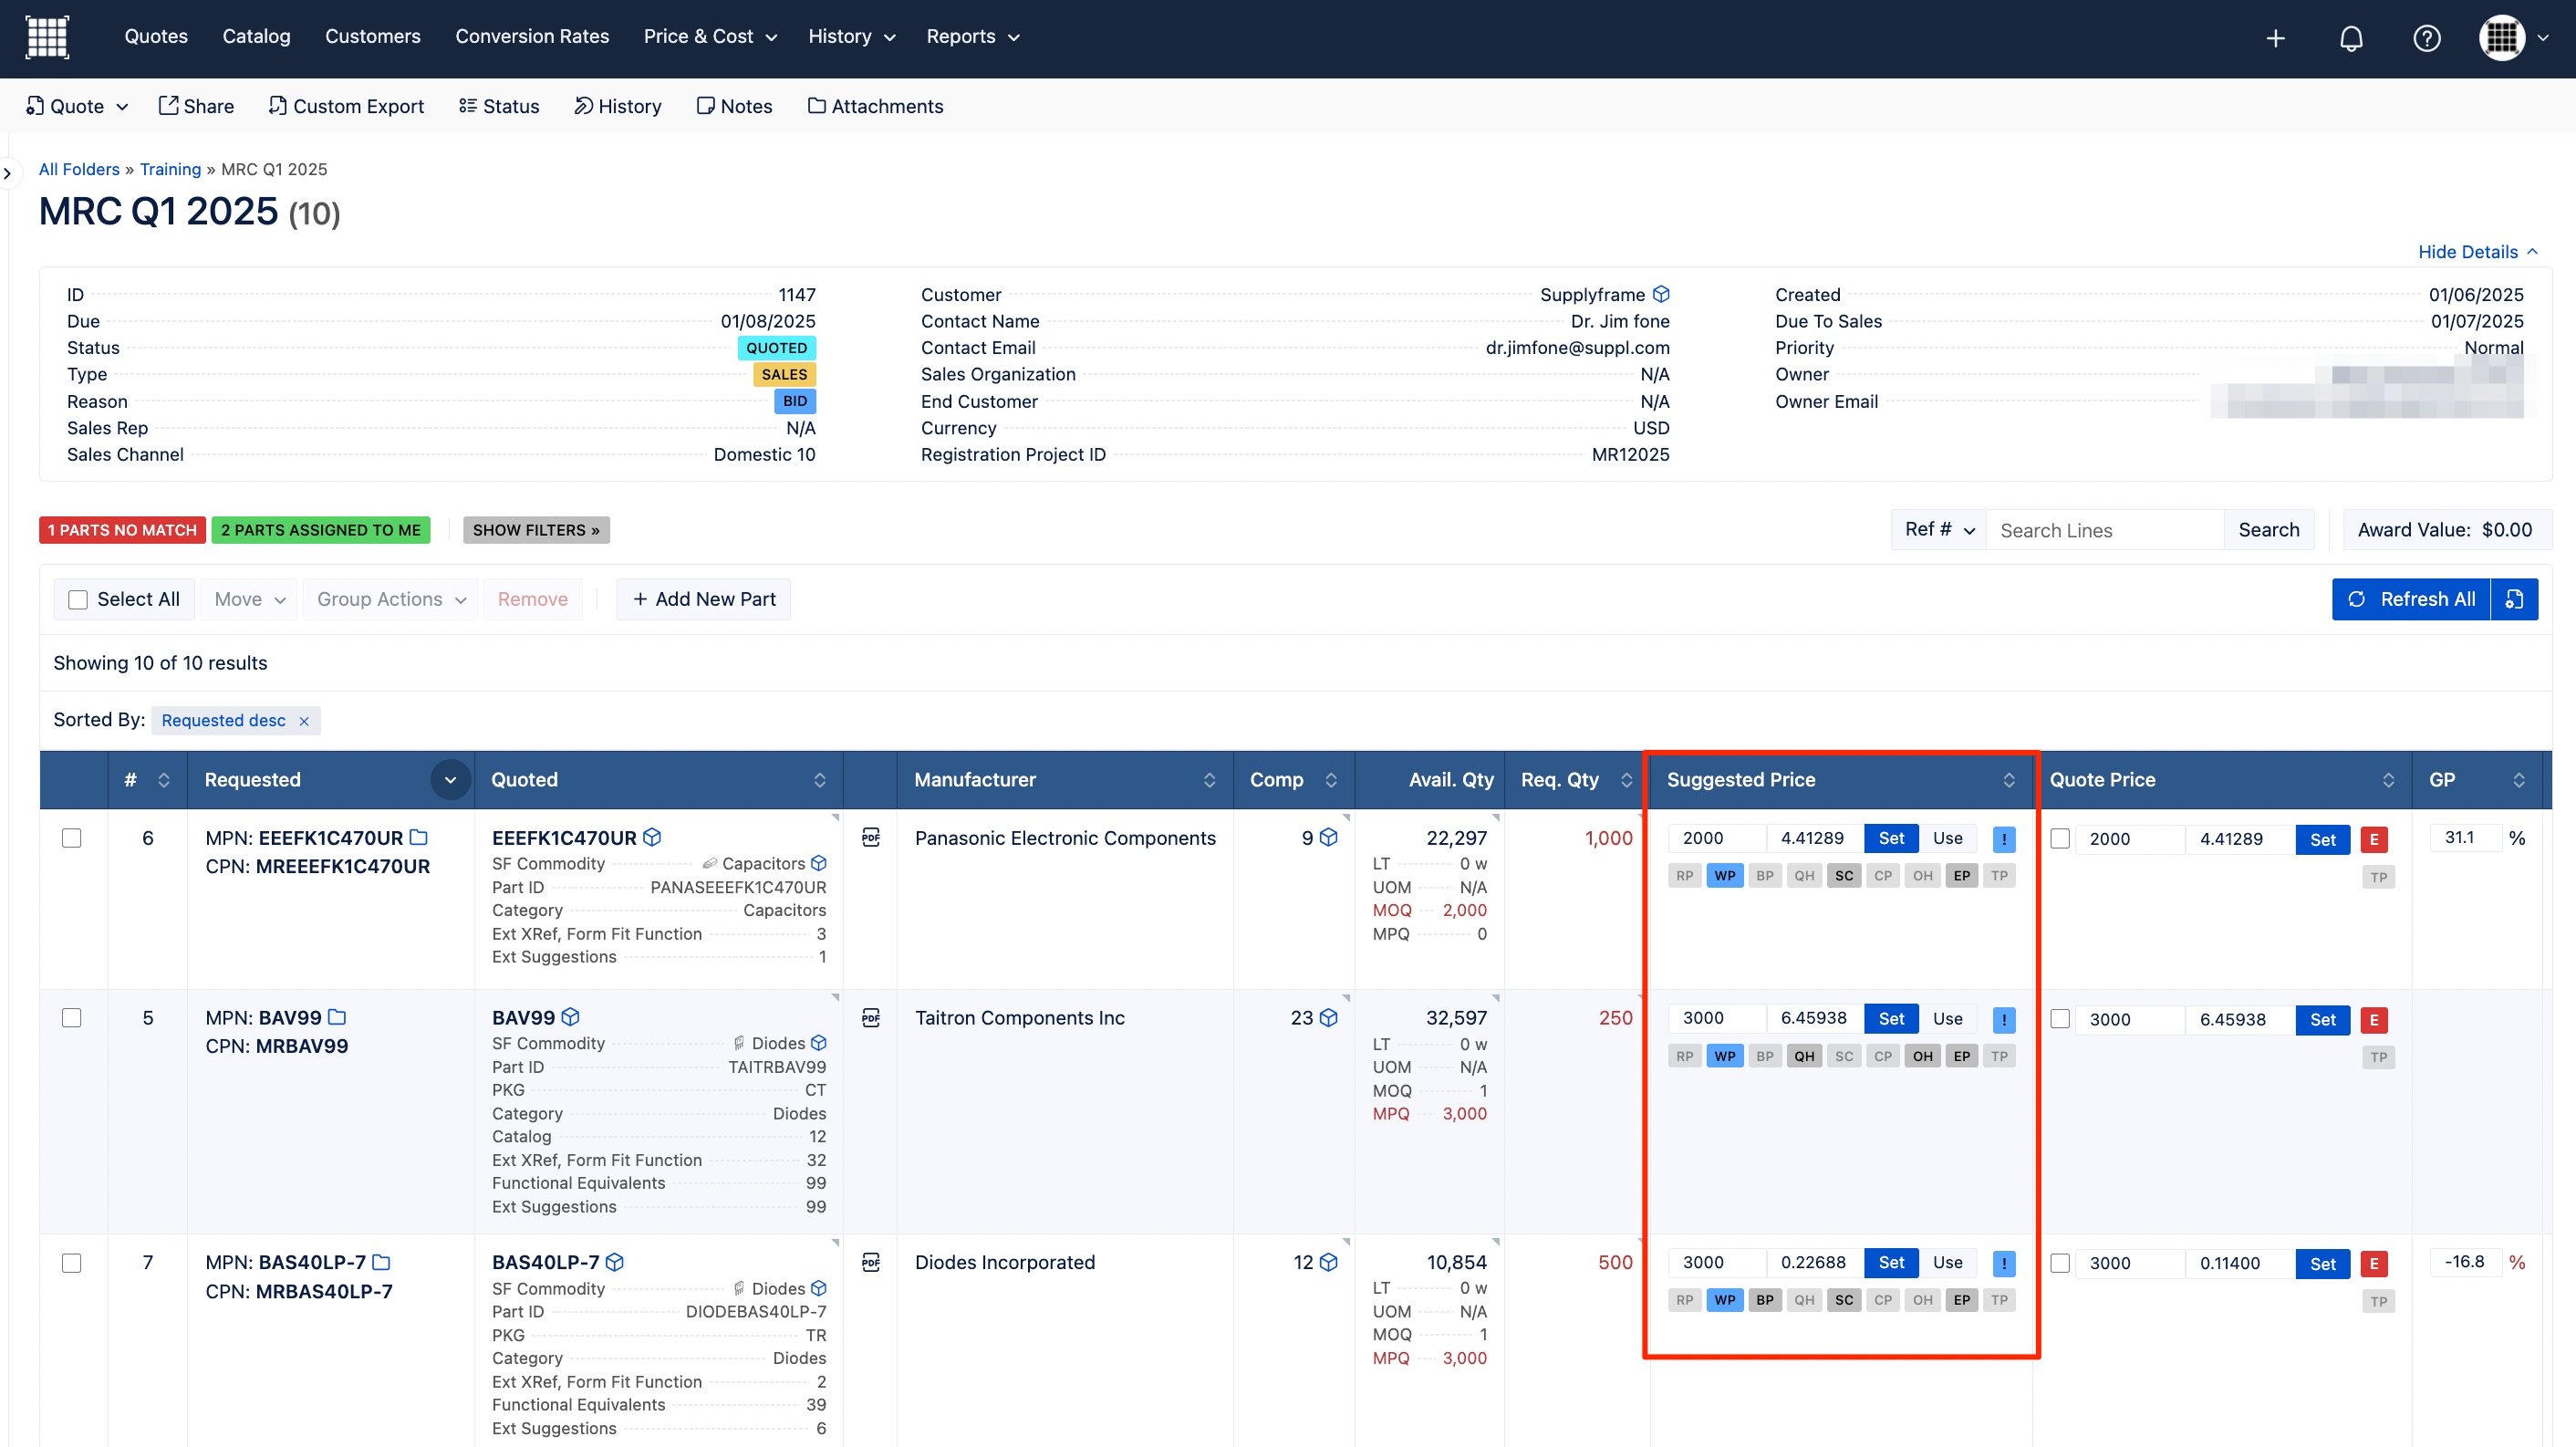
Task: Click GP percent field showing 31.1
Action: click(2466, 838)
